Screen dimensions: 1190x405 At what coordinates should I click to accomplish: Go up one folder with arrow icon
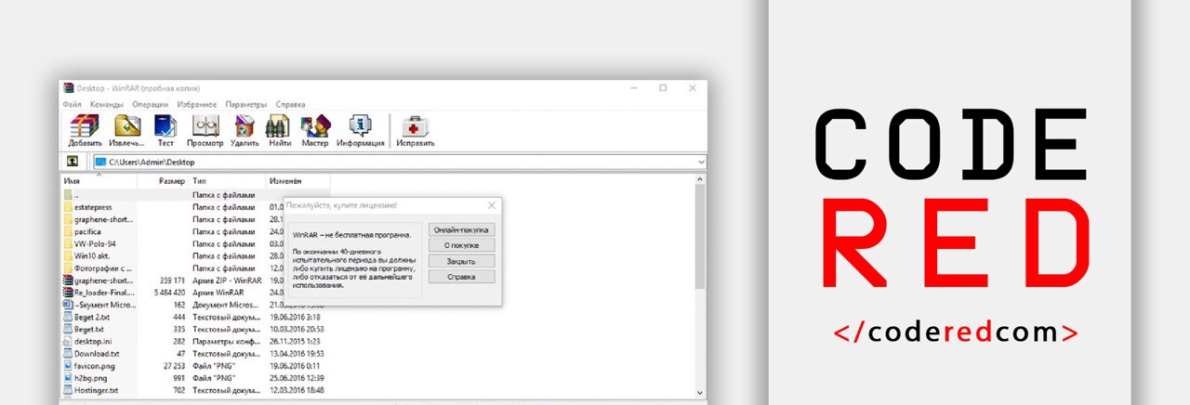pos(72,162)
